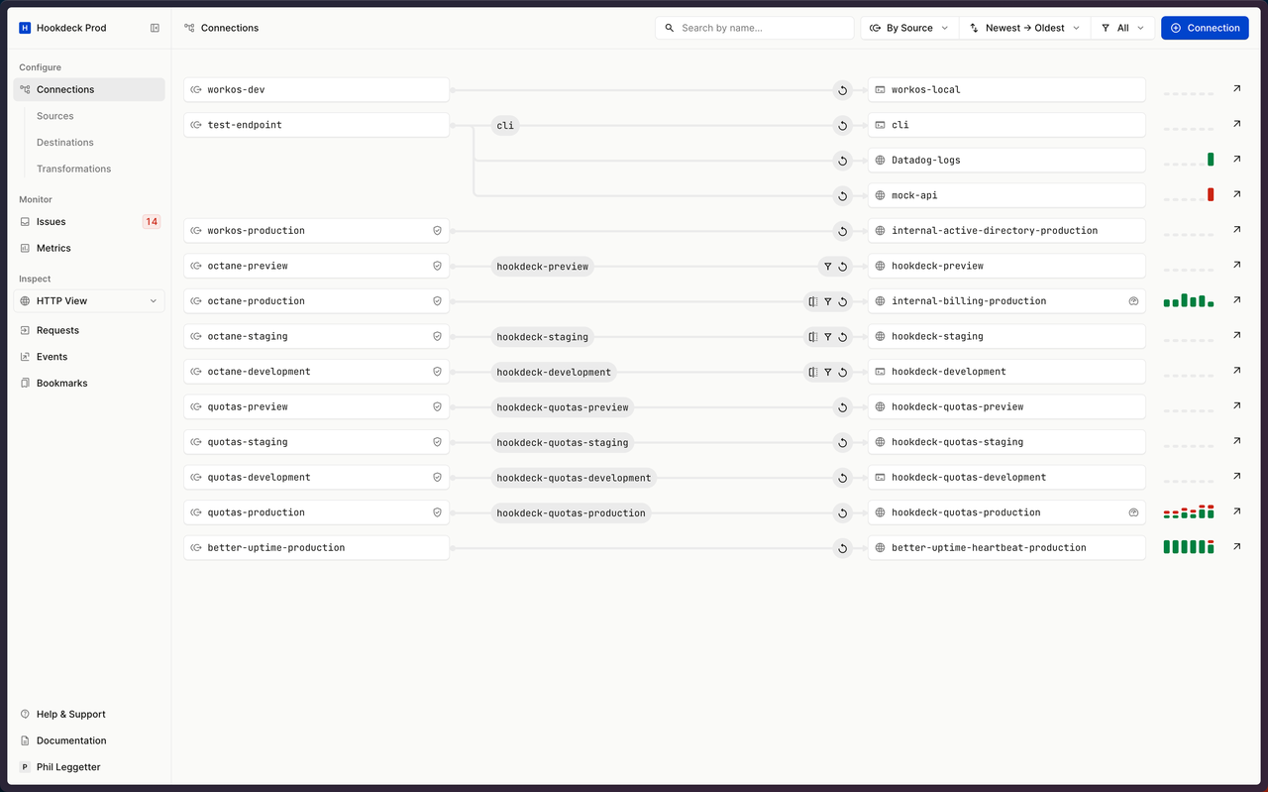Image resolution: width=1268 pixels, height=792 pixels.
Task: Open workos-local connection via its arrow icon
Action: (1235, 88)
